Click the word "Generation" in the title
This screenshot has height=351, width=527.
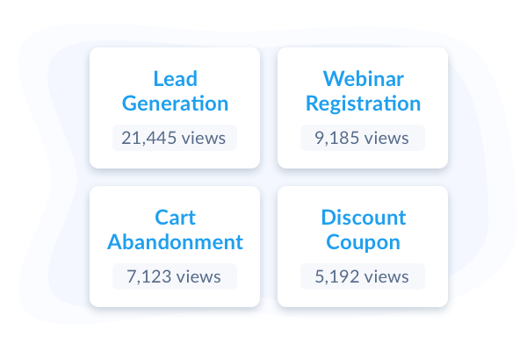[175, 104]
